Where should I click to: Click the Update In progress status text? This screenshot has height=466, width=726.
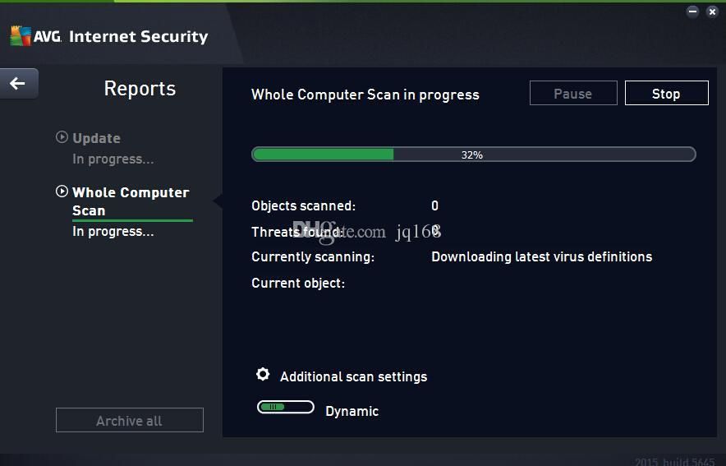(x=113, y=159)
